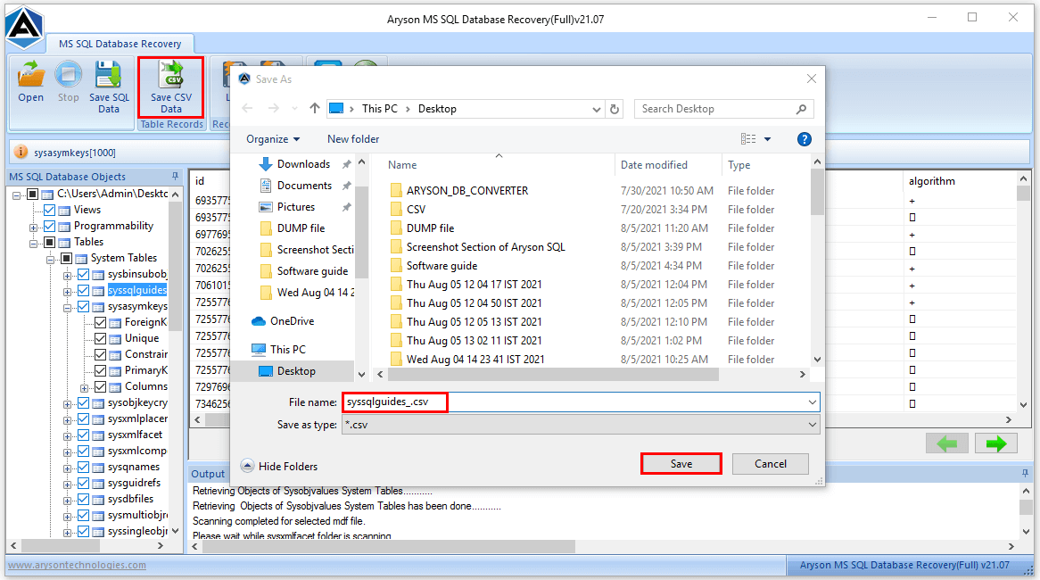The height and width of the screenshot is (580, 1040).
Task: Go up one folder level
Action: point(314,108)
